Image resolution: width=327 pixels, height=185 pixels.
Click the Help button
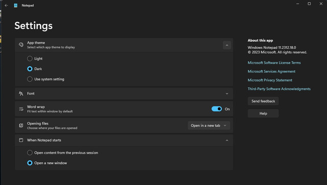tap(263, 114)
